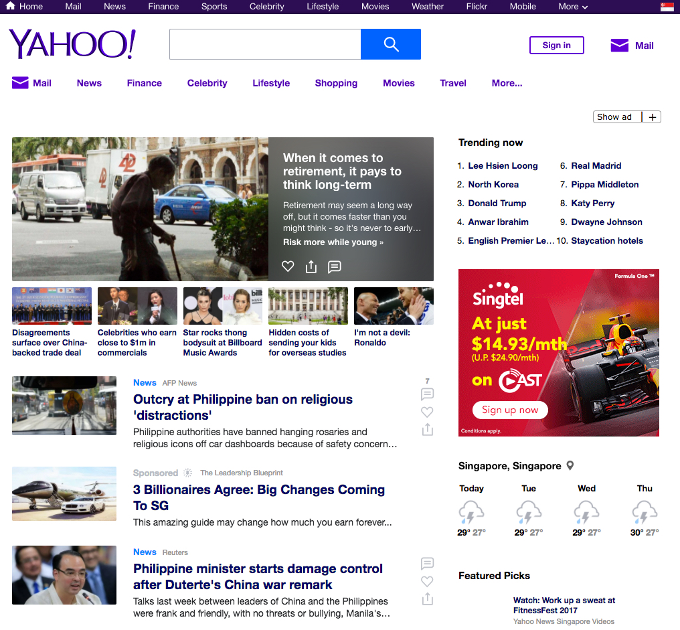Screen dimensions: 680x630
Task: Open Outcry at Philippine ban headline
Action: (243, 407)
